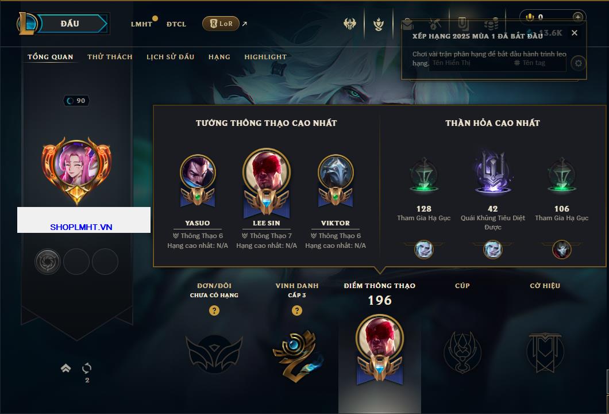Click the Cúp trophy emblem
Image resolution: width=609 pixels, height=414 pixels.
(462, 352)
